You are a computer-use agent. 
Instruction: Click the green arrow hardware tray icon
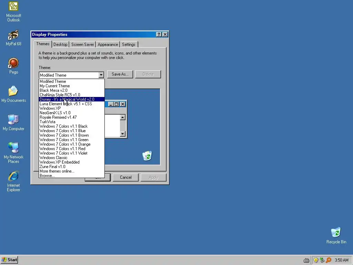(x=322, y=260)
